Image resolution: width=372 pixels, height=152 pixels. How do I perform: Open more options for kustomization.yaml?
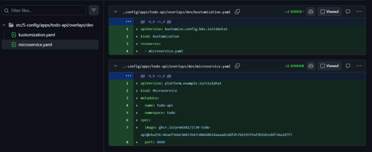[359, 12]
